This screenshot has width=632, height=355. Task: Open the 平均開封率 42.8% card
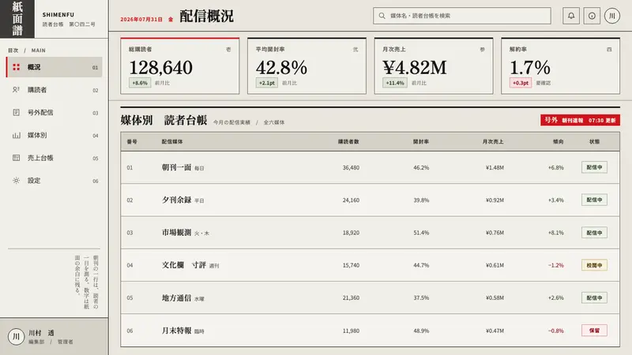click(x=307, y=66)
